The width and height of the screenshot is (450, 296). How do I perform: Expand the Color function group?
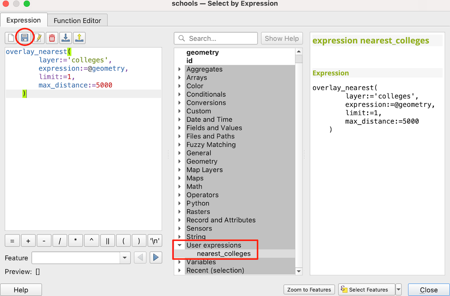coord(180,86)
